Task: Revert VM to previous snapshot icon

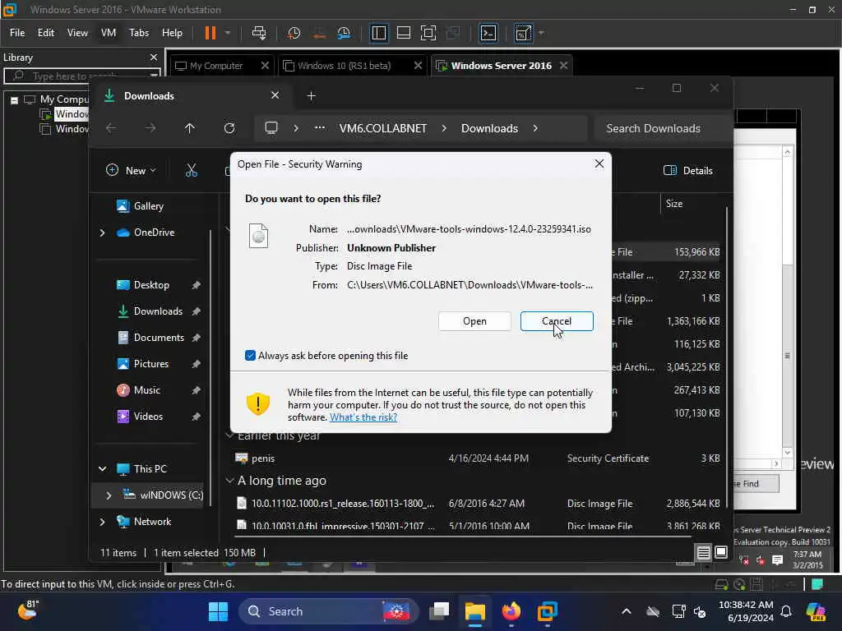Action: pyautogui.click(x=319, y=33)
